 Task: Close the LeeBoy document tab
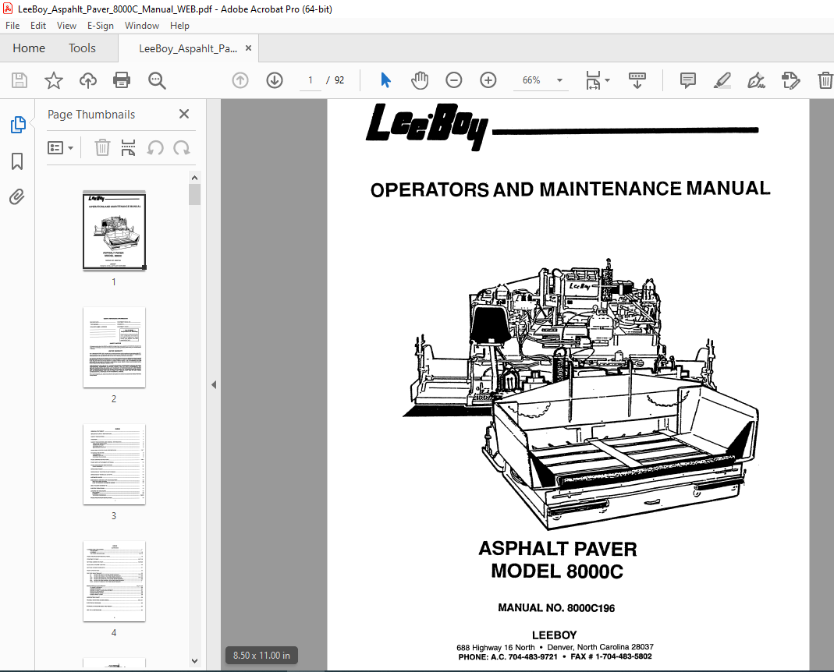248,48
